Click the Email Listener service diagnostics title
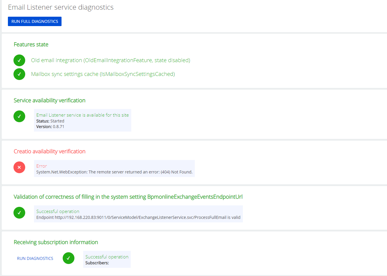This screenshot has width=387, height=276. click(x=60, y=7)
